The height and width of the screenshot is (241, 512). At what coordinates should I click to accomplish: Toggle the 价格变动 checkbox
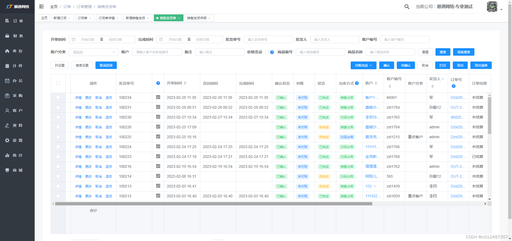(x=267, y=52)
